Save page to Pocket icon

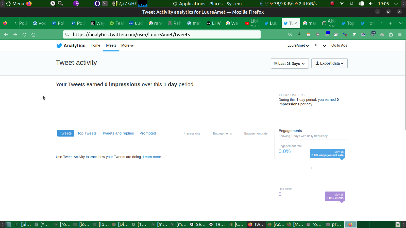[290, 34]
